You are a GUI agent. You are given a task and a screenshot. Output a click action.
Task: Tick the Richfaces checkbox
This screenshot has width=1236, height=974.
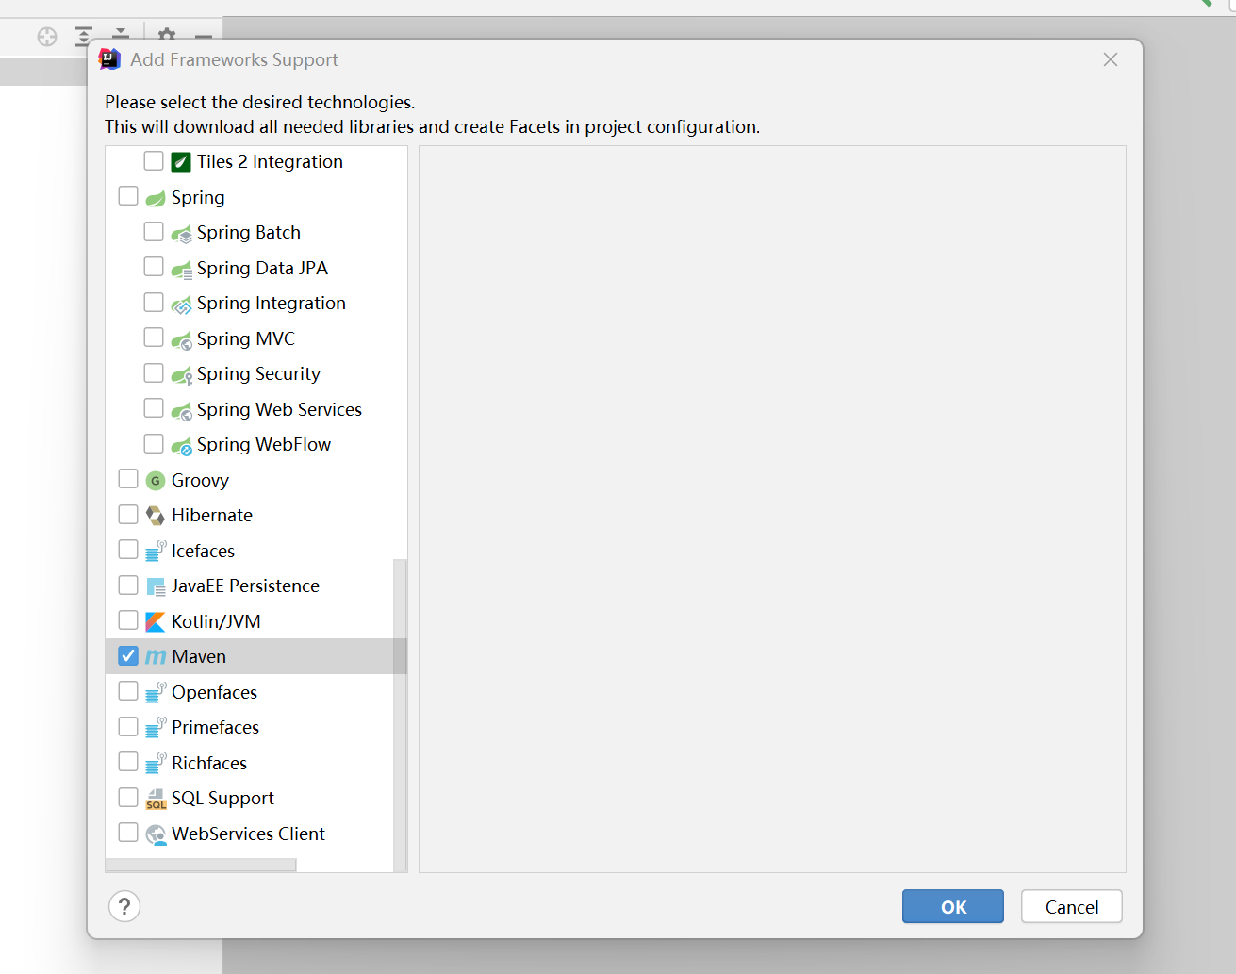click(x=128, y=762)
